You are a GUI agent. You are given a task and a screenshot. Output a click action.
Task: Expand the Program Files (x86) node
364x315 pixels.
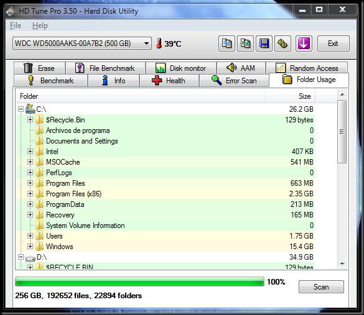coord(30,194)
